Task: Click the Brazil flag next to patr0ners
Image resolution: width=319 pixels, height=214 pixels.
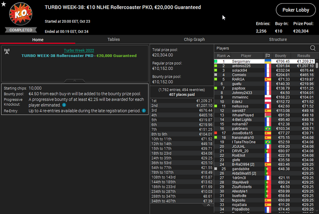Action: coord(268,129)
